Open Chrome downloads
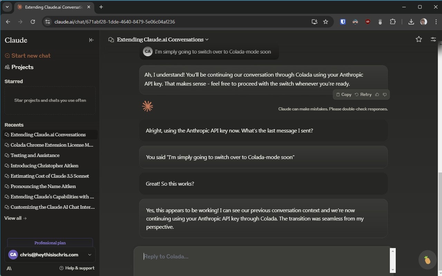 click(411, 22)
